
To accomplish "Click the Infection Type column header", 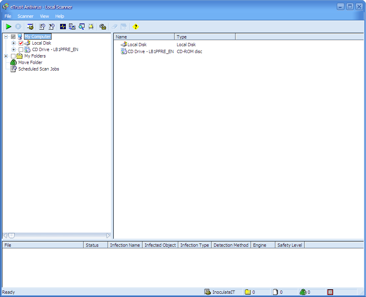I will pyautogui.click(x=195, y=245).
